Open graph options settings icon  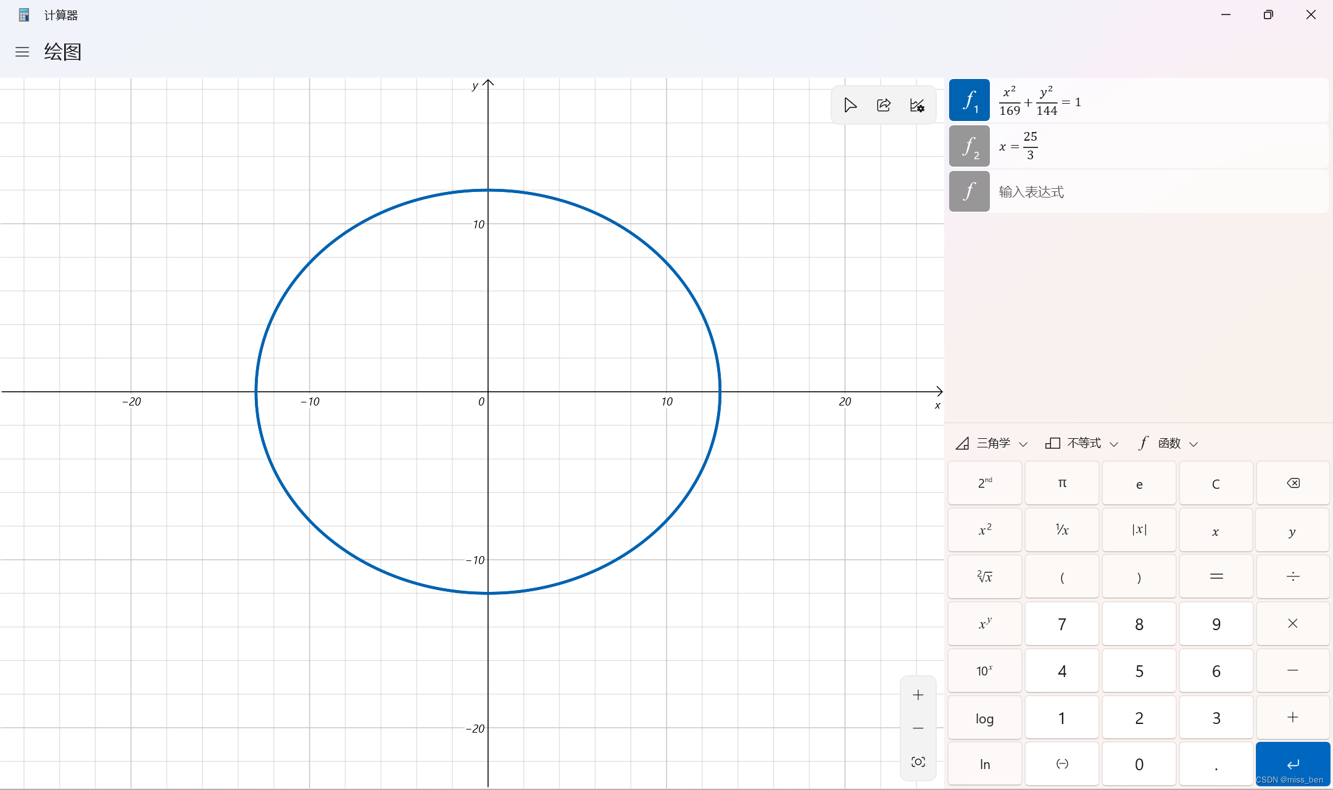pos(917,106)
